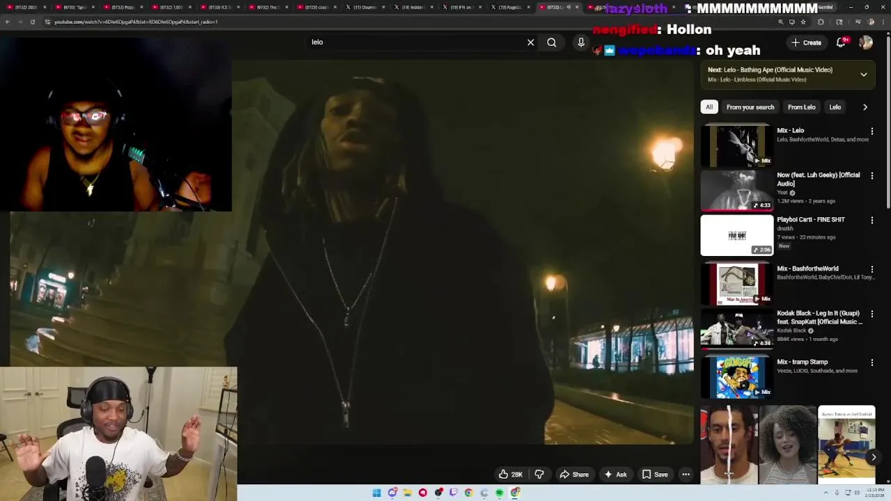This screenshot has width=891, height=501.
Task: Like the video (28K thumbs up)
Action: 510,475
